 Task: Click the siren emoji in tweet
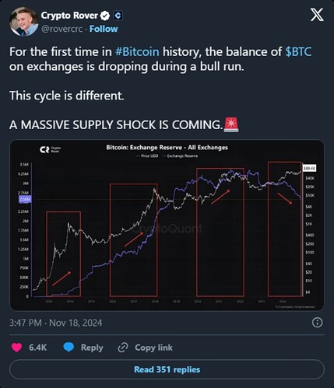(x=231, y=124)
